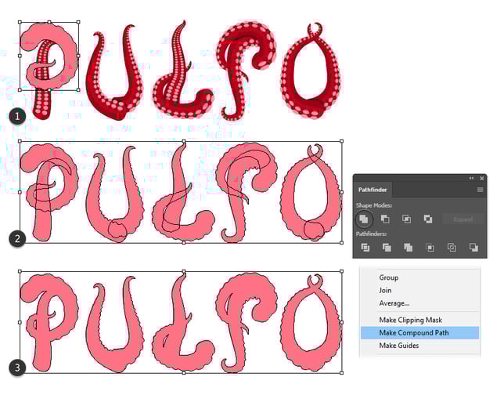Click the Minus Front shape mode icon
Image resolution: width=493 pixels, height=395 pixels.
(x=385, y=219)
